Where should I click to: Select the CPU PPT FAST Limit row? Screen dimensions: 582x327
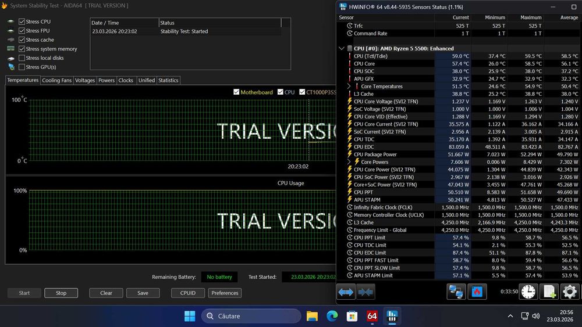tap(459, 260)
